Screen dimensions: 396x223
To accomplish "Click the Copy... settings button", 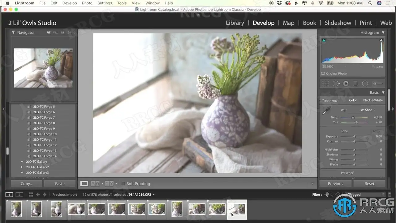I will pyautogui.click(x=27, y=184).
